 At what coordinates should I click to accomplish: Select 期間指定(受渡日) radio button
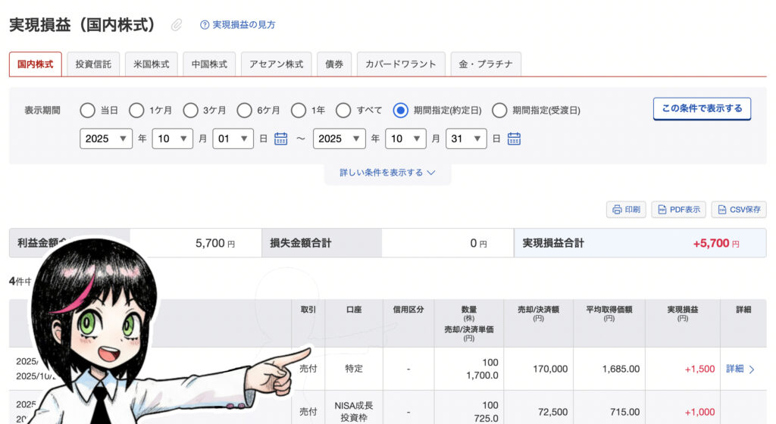click(x=499, y=111)
